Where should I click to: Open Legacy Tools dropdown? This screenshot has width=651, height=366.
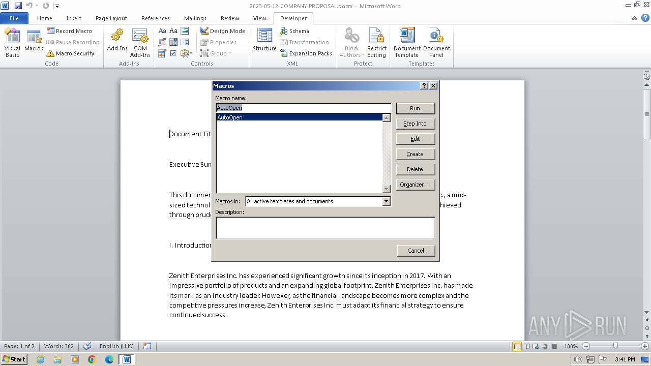point(186,53)
